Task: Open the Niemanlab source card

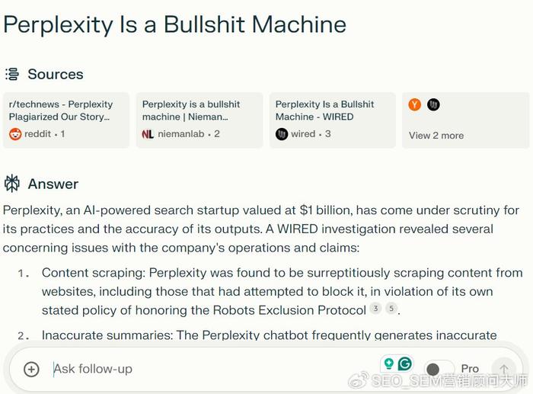Action: click(199, 120)
